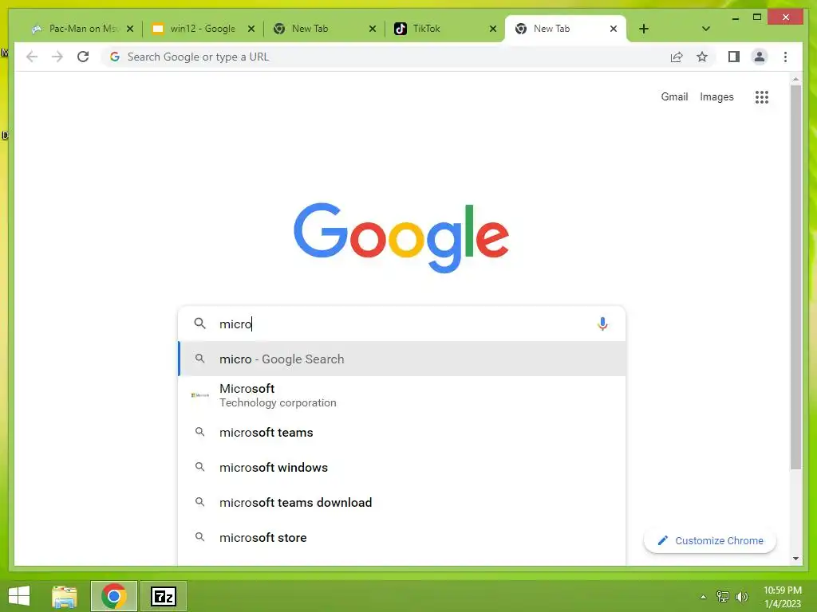Open the network tray icon
The height and width of the screenshot is (612, 817).
click(723, 596)
